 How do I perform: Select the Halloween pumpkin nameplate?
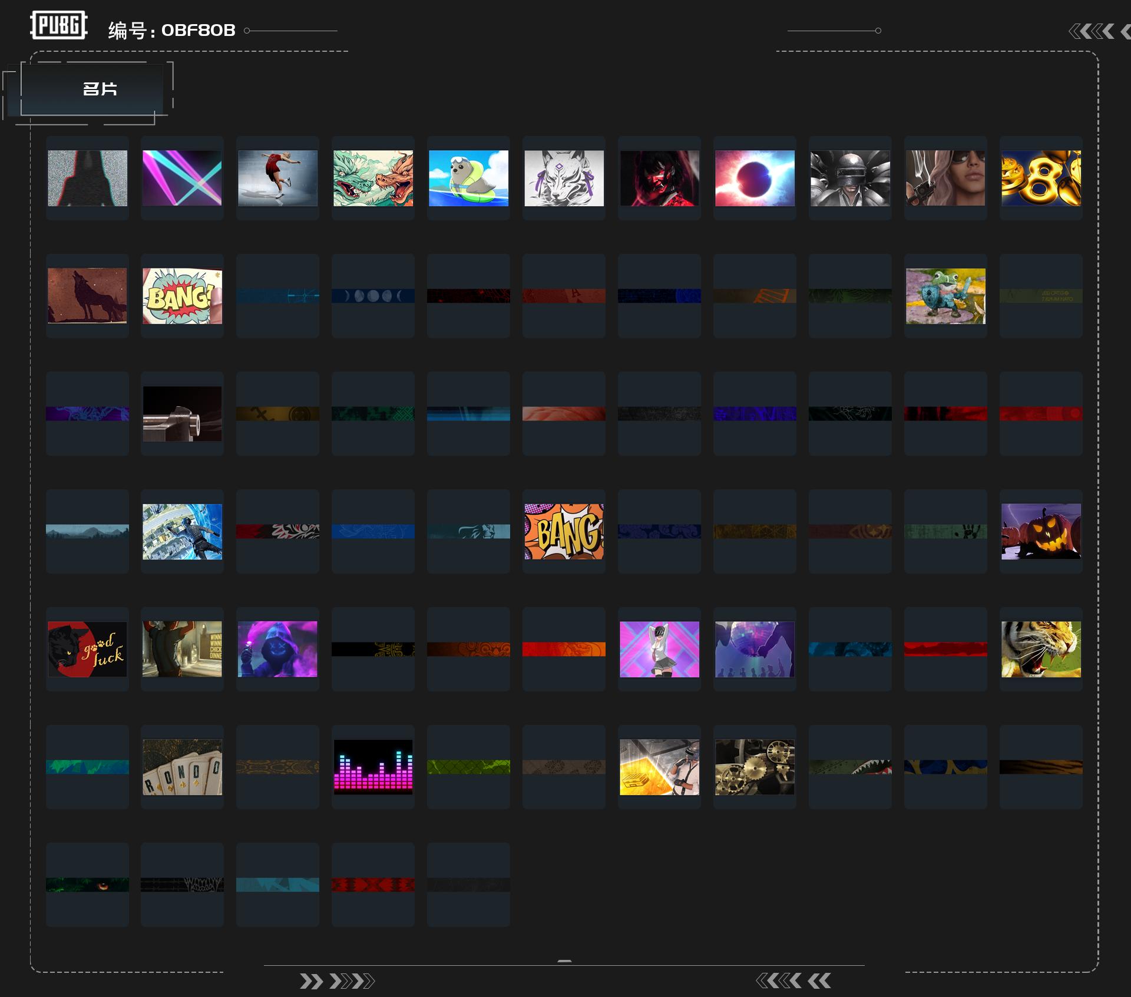point(1041,532)
